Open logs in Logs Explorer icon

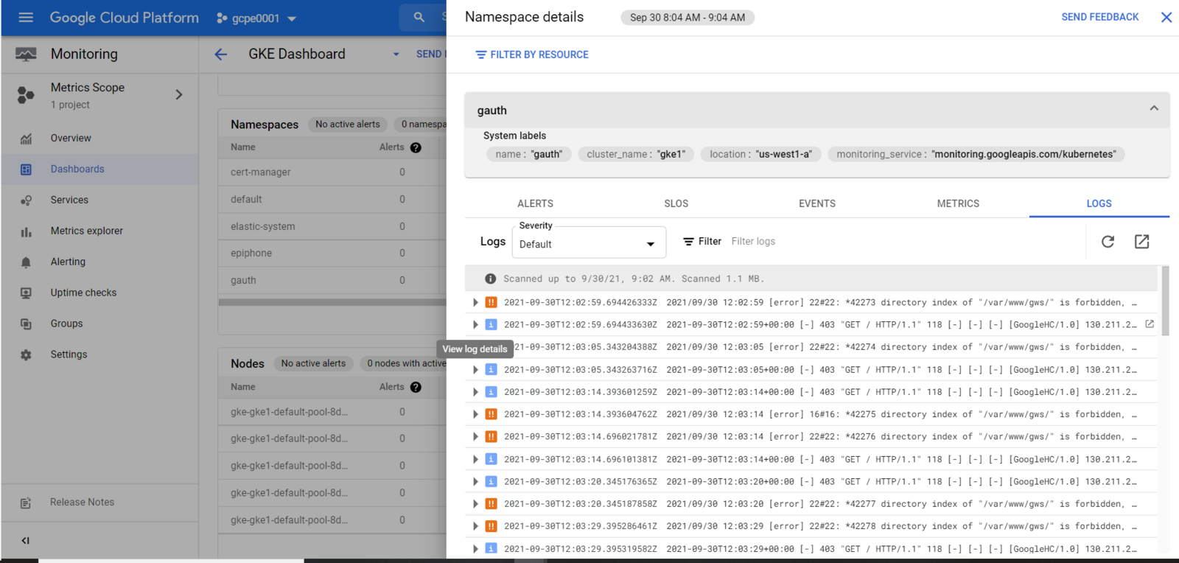(x=1141, y=242)
